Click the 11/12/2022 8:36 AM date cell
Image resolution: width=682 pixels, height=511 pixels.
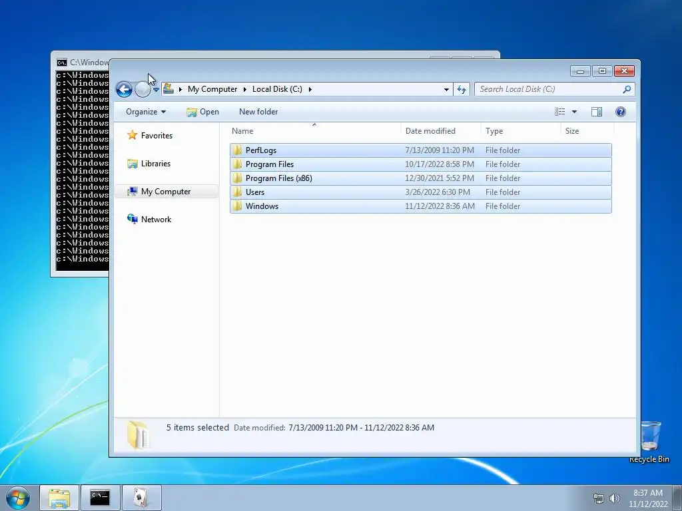(440, 206)
